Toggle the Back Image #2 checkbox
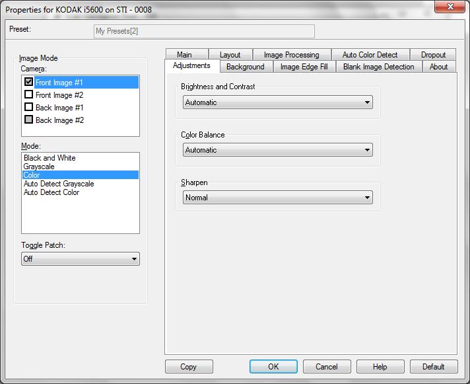 tap(29, 120)
